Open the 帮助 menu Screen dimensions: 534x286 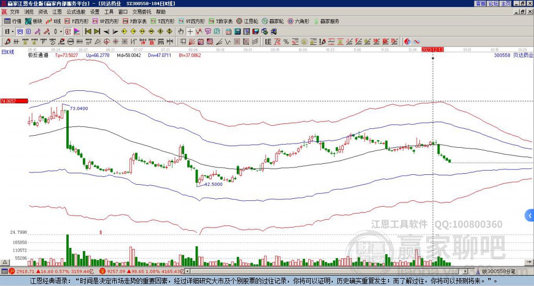pos(161,12)
